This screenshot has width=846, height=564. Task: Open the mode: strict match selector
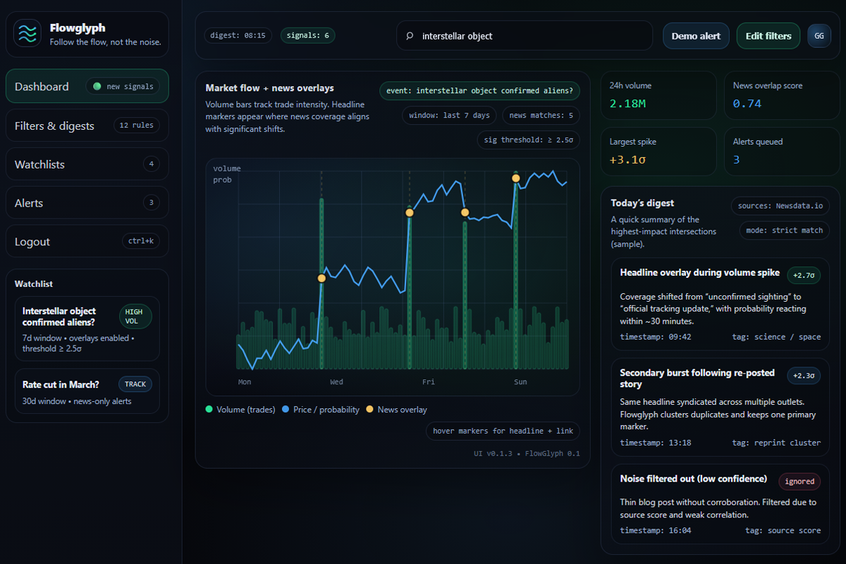[784, 230]
